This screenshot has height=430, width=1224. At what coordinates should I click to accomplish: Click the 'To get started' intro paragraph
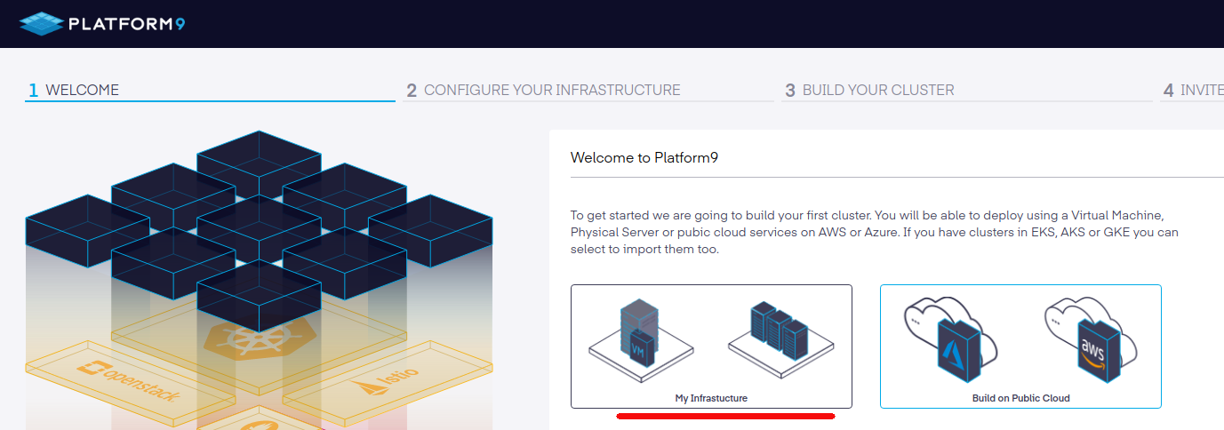(x=874, y=233)
